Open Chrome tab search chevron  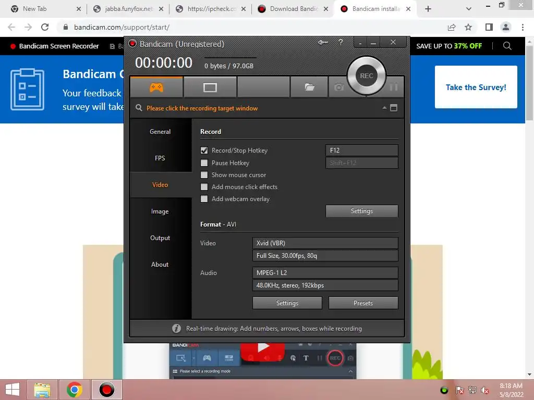(x=469, y=9)
